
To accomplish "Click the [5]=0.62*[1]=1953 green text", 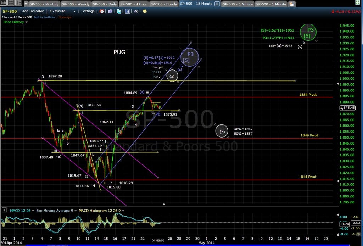I will point(277,30).
